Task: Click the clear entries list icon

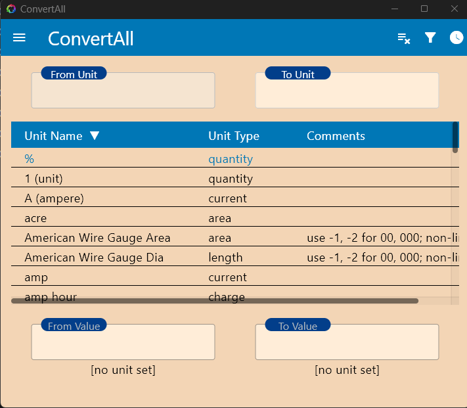Action: click(x=404, y=38)
